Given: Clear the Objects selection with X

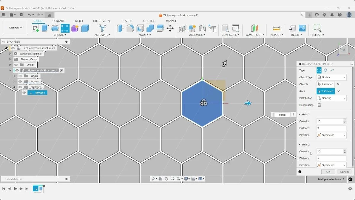Looking at the screenshot, I should tap(338, 84).
